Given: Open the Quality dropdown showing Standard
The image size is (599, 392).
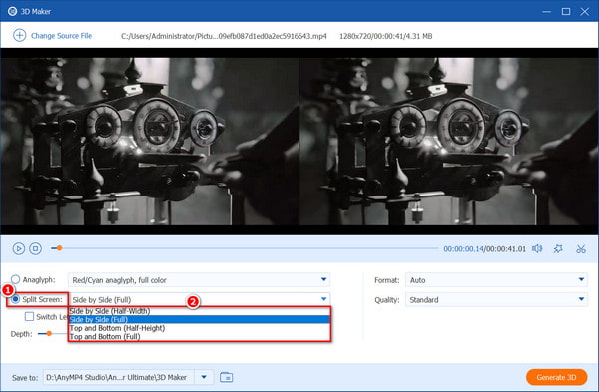Looking at the screenshot, I should pos(496,300).
